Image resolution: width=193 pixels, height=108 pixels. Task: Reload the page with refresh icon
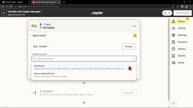click(11, 7)
